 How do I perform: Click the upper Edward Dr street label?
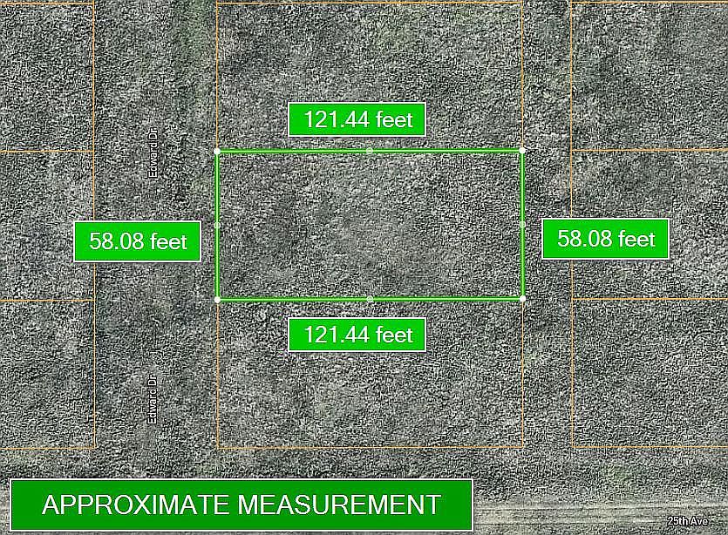pos(153,153)
